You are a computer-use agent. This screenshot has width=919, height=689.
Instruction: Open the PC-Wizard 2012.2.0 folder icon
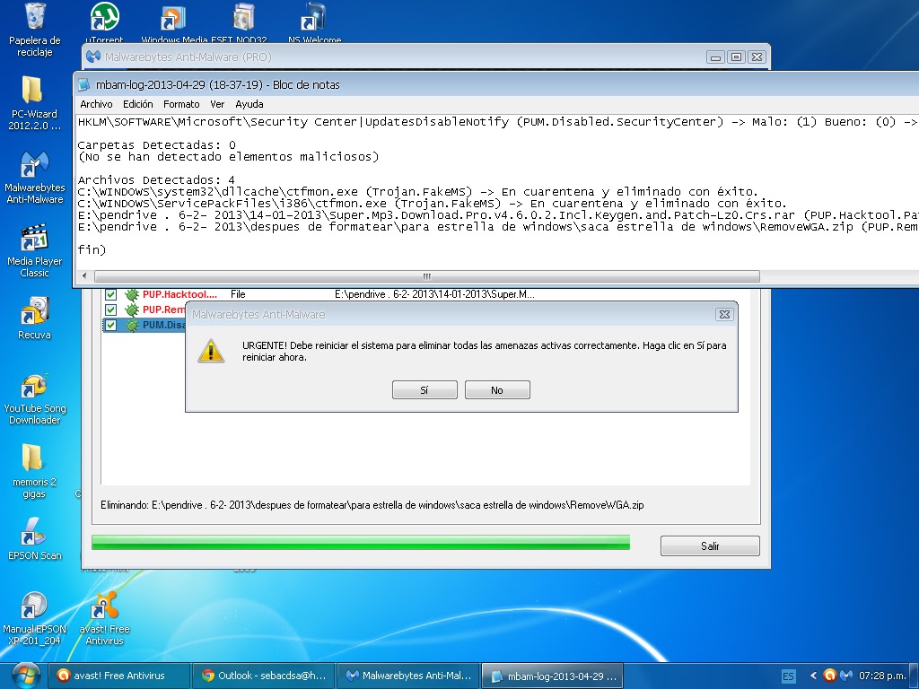34,102
